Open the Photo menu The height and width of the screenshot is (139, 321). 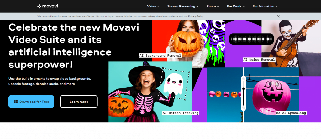point(213,6)
